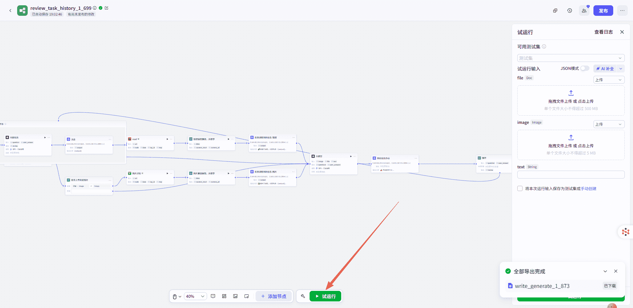Click the blue 发布 publish button
Viewport: 633px width, 308px height.
click(x=603, y=11)
